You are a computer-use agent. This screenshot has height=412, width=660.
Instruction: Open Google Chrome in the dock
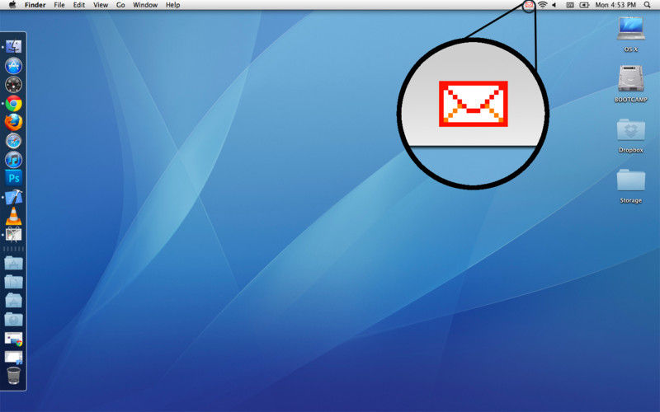(13, 104)
